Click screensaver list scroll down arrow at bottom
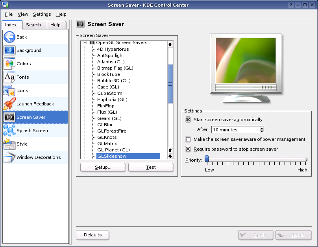 tap(170, 156)
